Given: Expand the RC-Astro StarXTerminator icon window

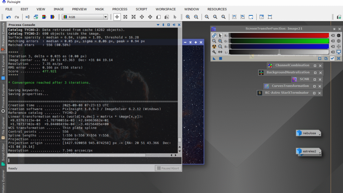Looking at the screenshot, I should (x=314, y=93).
